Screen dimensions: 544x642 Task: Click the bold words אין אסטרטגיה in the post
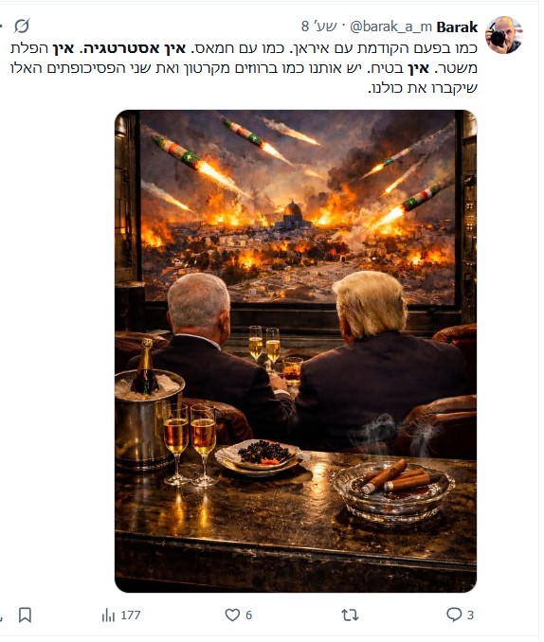coord(131,48)
